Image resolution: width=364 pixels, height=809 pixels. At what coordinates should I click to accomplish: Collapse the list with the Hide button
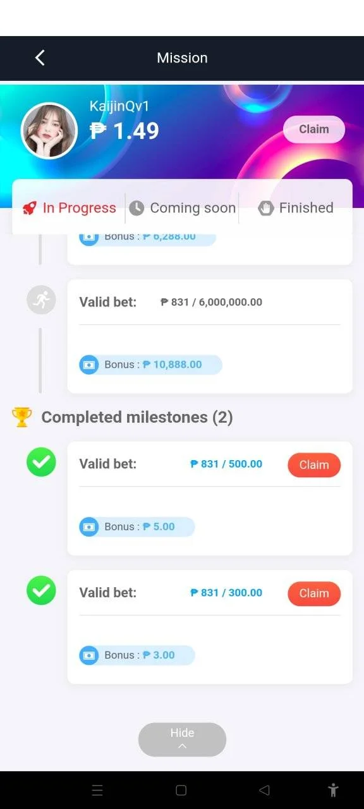(182, 739)
